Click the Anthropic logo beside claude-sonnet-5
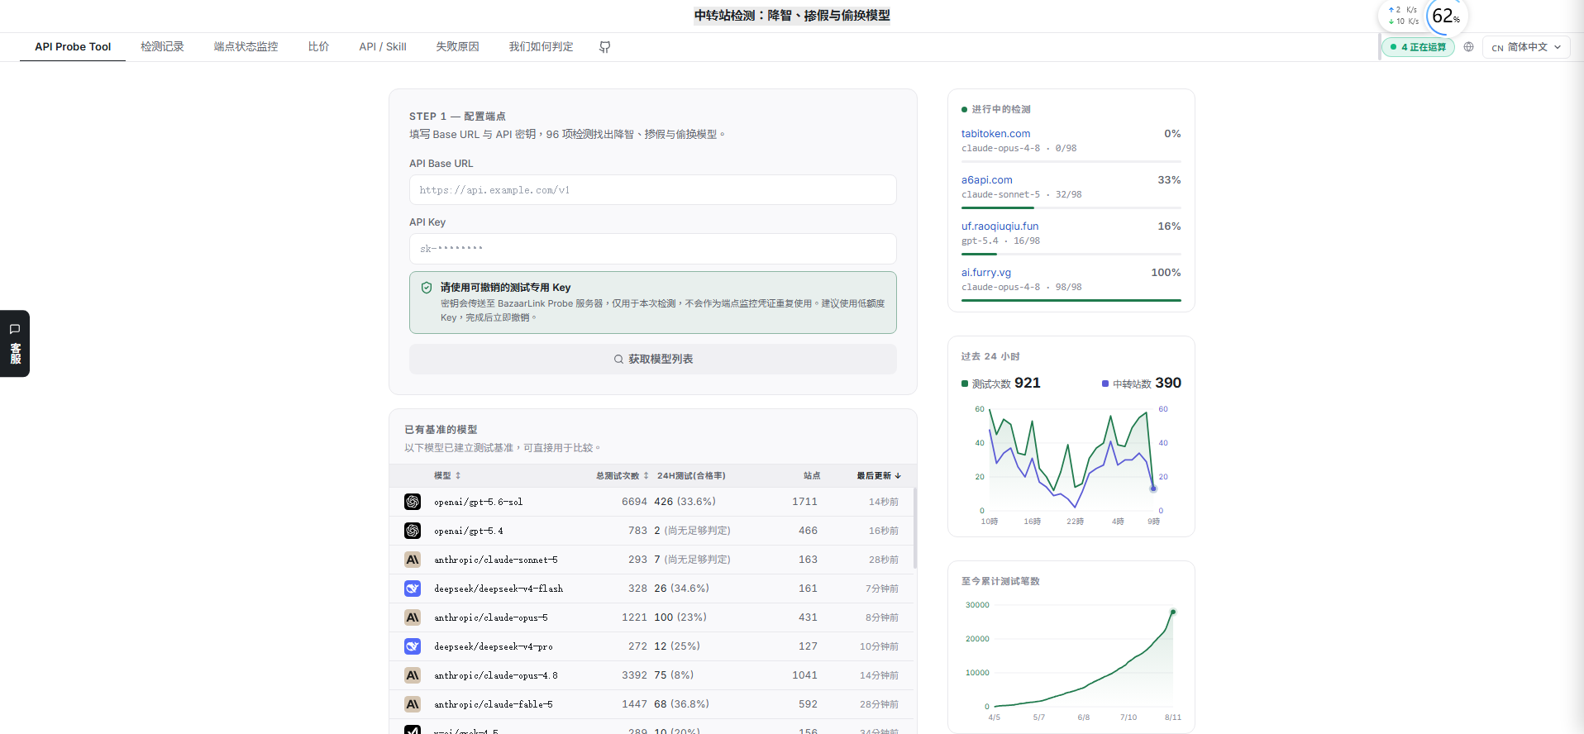Viewport: 1584px width, 734px height. 413,560
